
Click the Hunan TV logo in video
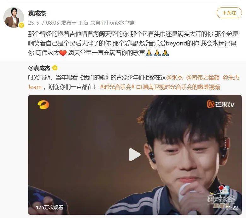pos(43,105)
